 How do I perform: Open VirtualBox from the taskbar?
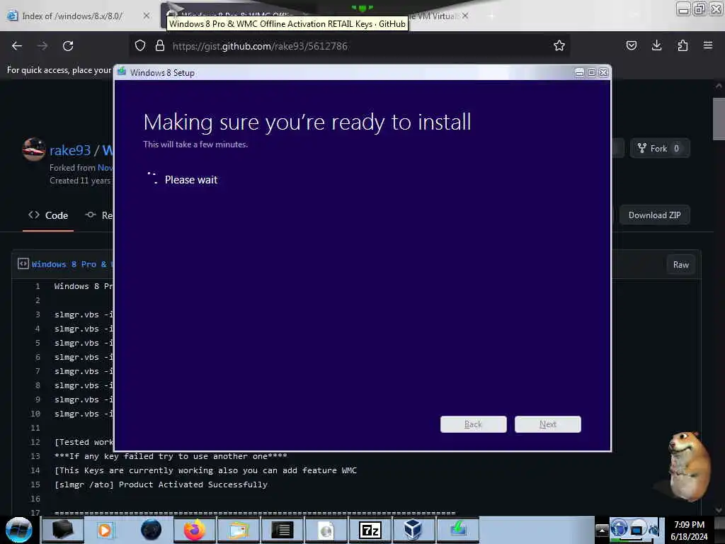(413, 530)
